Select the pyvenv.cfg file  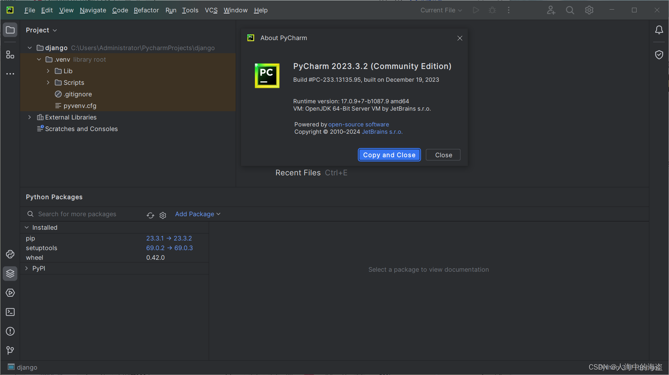pyautogui.click(x=80, y=106)
